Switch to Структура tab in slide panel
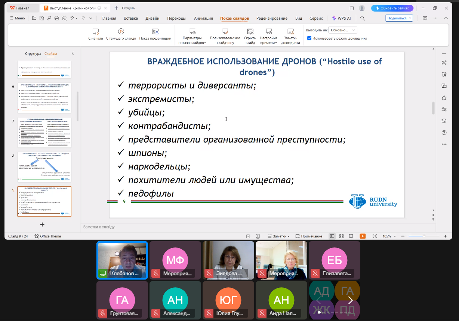Image resolution: width=459 pixels, height=321 pixels. 33,54
